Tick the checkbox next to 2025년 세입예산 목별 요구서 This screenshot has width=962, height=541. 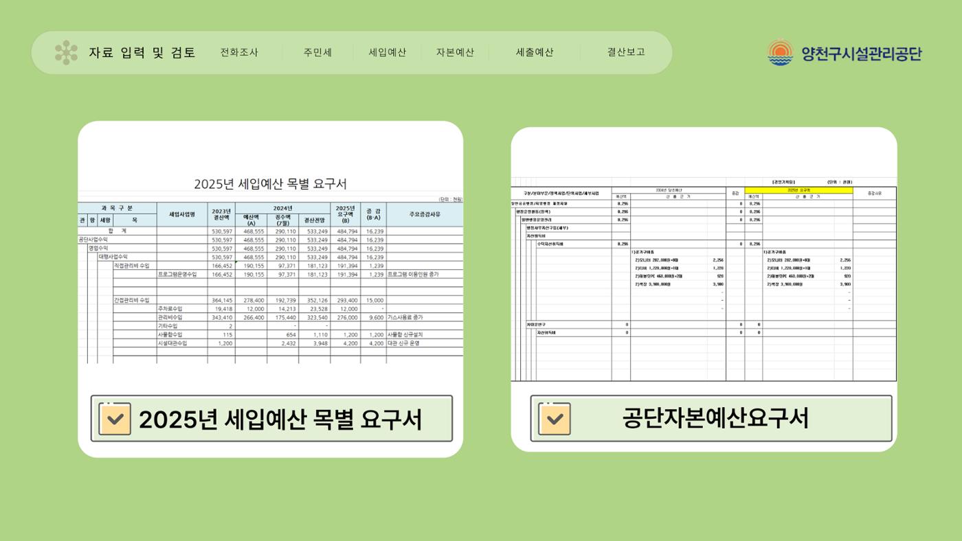(x=115, y=419)
